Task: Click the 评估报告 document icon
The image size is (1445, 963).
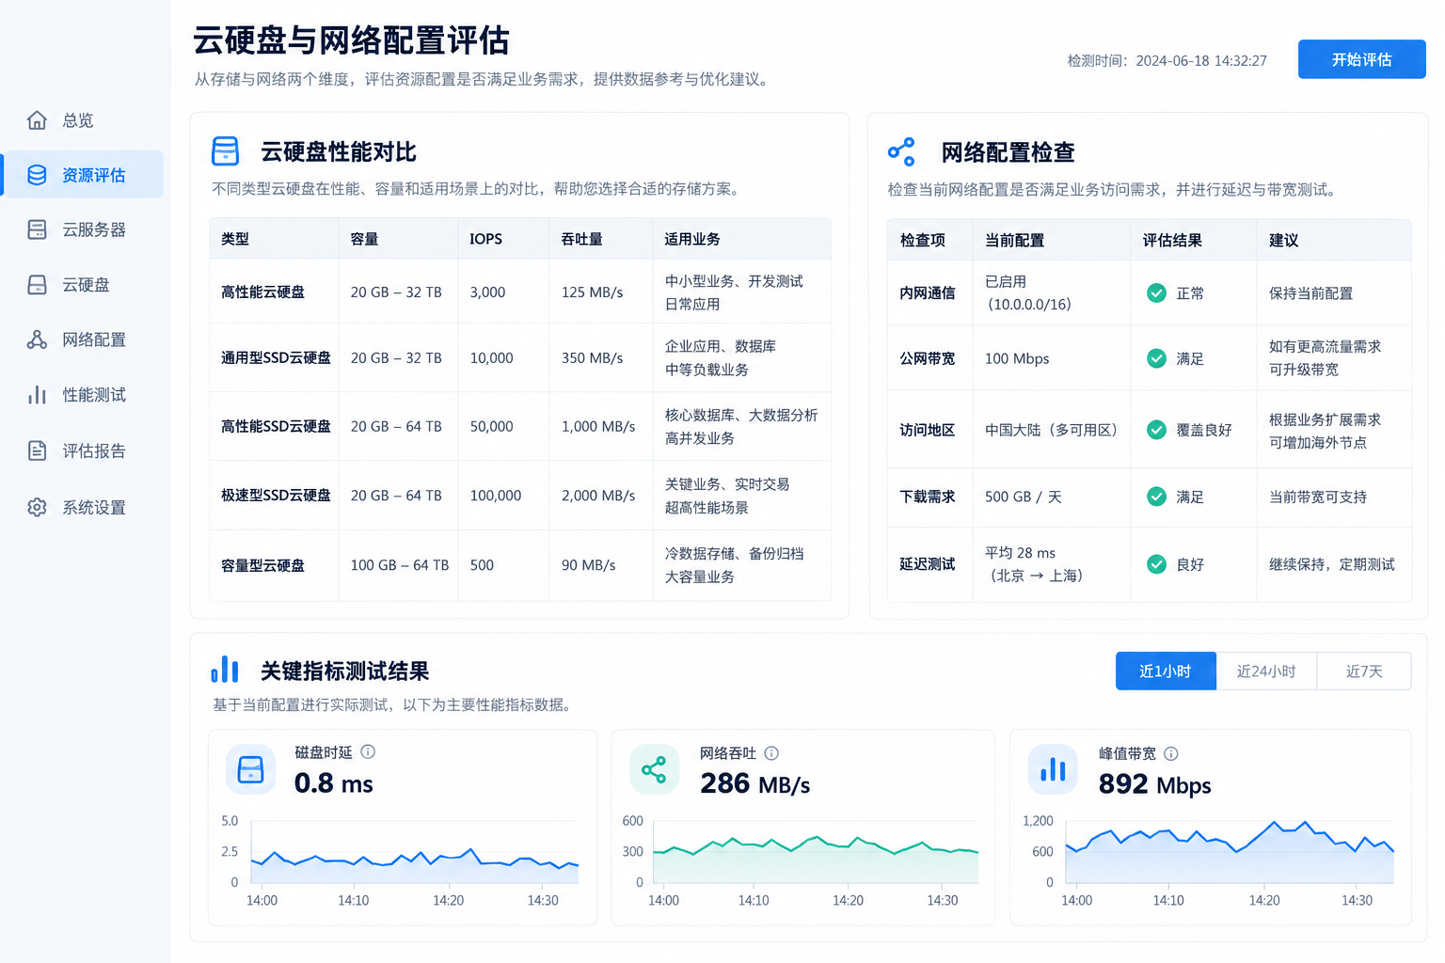Action: tap(37, 450)
